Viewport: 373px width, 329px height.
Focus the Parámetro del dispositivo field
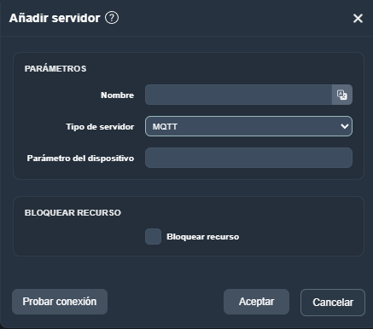[248, 158]
